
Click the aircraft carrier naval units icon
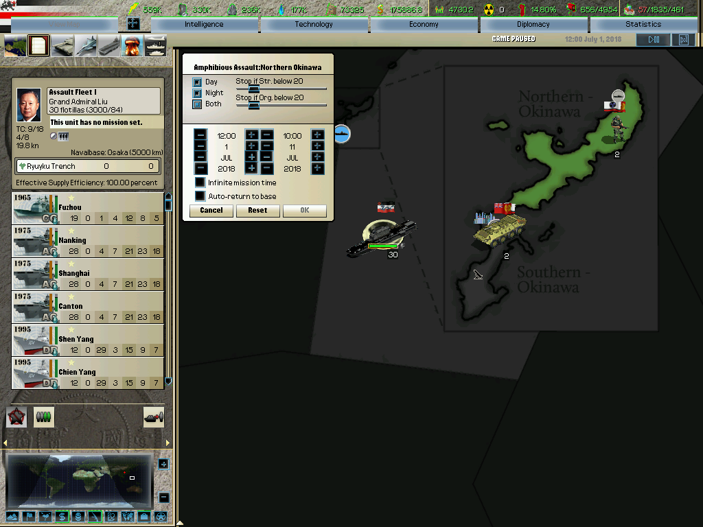pos(109,46)
